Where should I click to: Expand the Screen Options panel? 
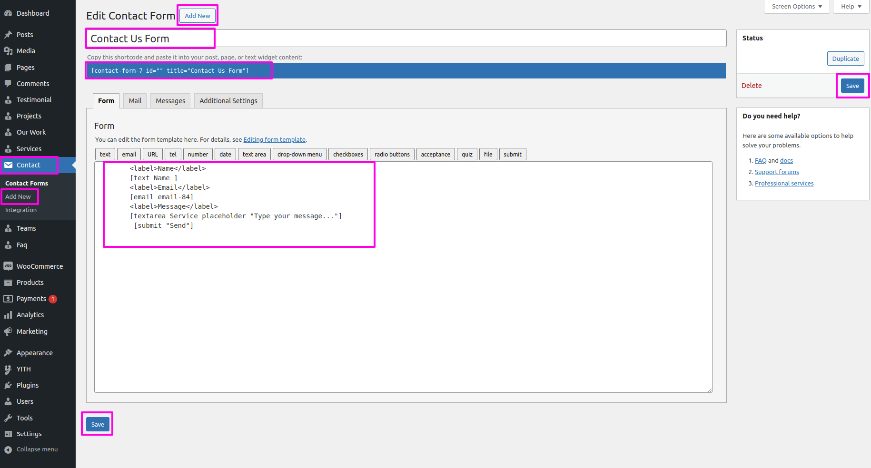point(796,7)
